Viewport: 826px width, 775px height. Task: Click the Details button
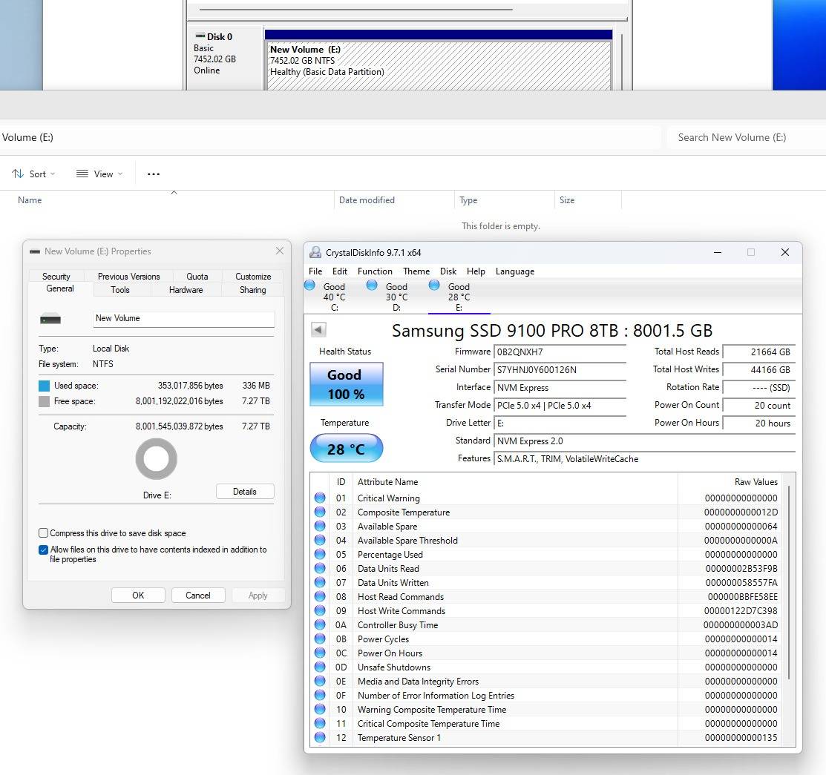245,492
